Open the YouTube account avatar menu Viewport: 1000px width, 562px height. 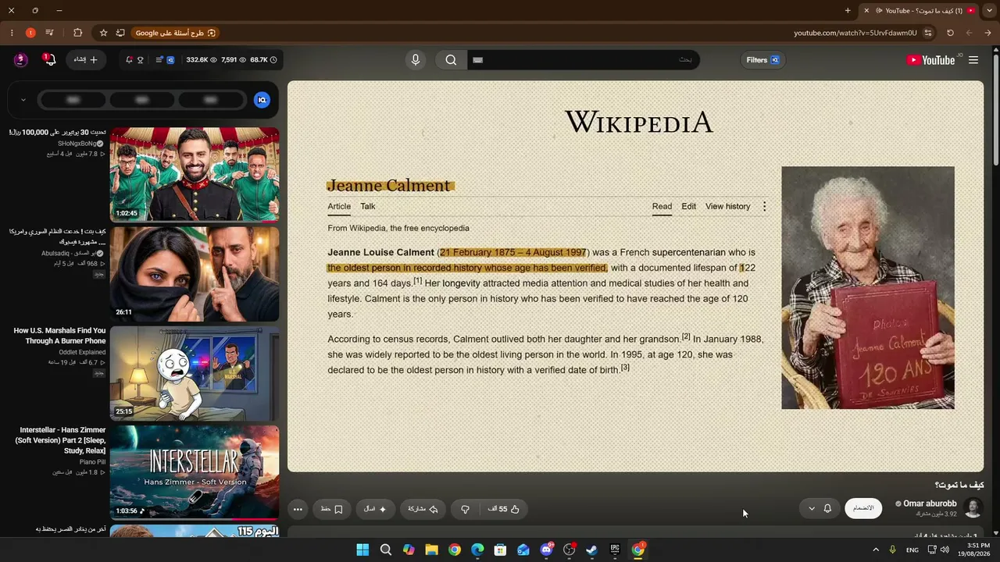point(21,60)
